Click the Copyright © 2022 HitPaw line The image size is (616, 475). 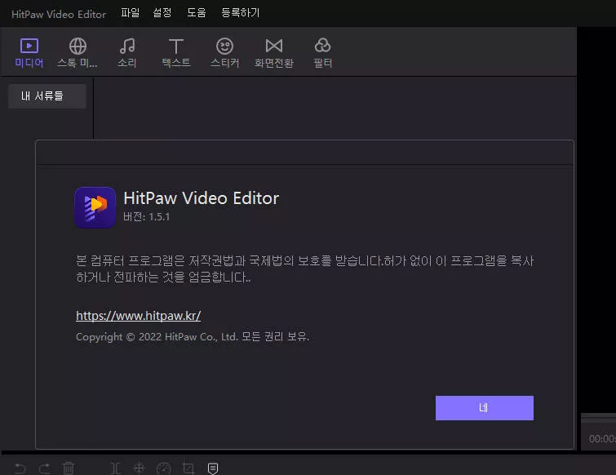[193, 337]
